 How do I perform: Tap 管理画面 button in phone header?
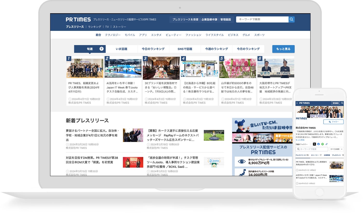coord(335,103)
